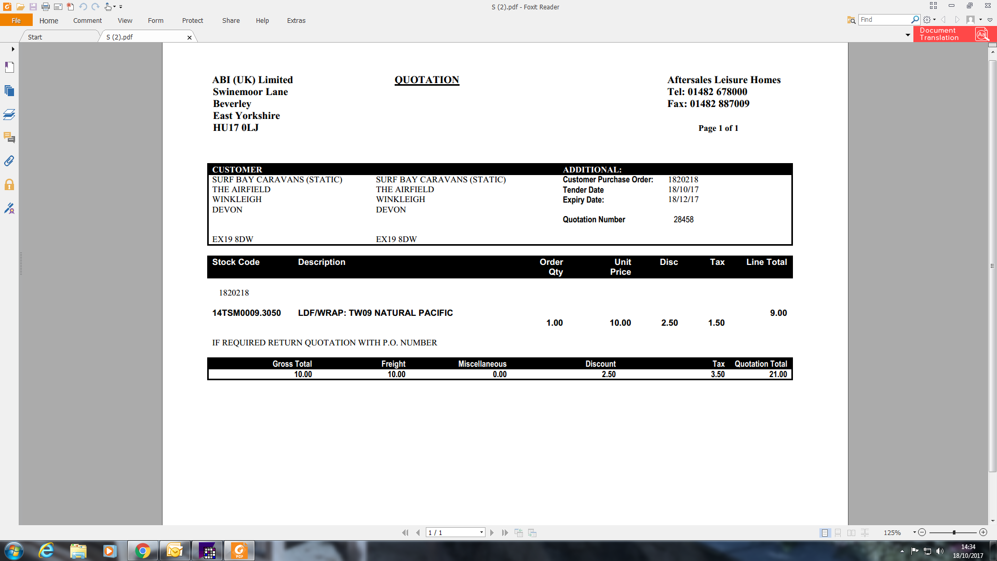This screenshot has height=561, width=997.
Task: Click the Print icon in quick access toolbar
Action: [x=46, y=7]
